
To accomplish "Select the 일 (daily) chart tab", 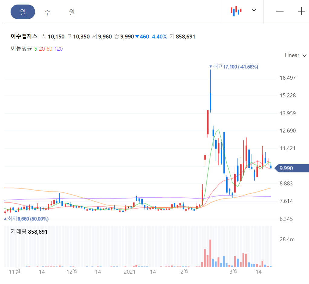I will coord(23,12).
